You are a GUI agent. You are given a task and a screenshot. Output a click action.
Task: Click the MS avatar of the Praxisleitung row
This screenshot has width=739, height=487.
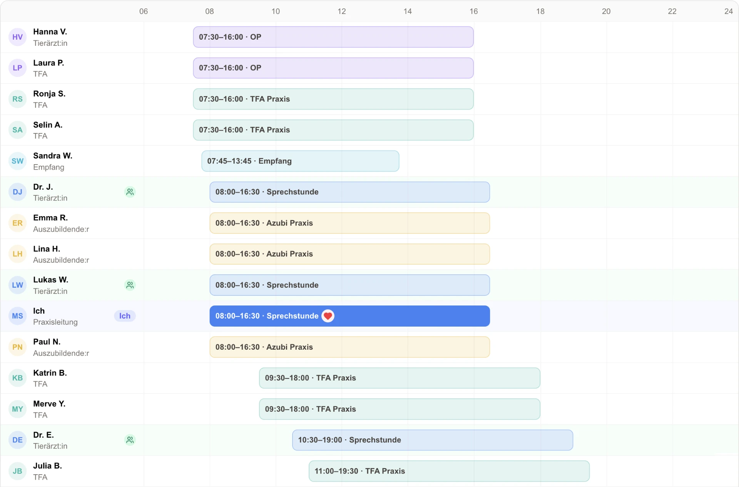(x=17, y=316)
